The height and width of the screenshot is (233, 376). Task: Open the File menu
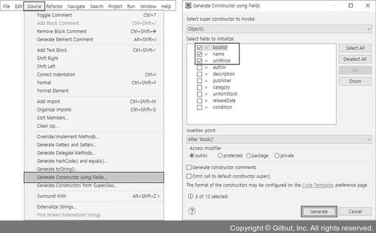coord(6,6)
